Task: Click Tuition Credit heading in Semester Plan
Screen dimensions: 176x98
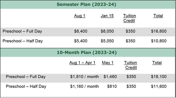Action: 129,18
